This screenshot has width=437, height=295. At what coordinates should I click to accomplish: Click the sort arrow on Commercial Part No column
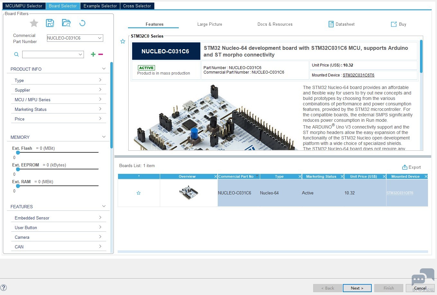(x=257, y=176)
